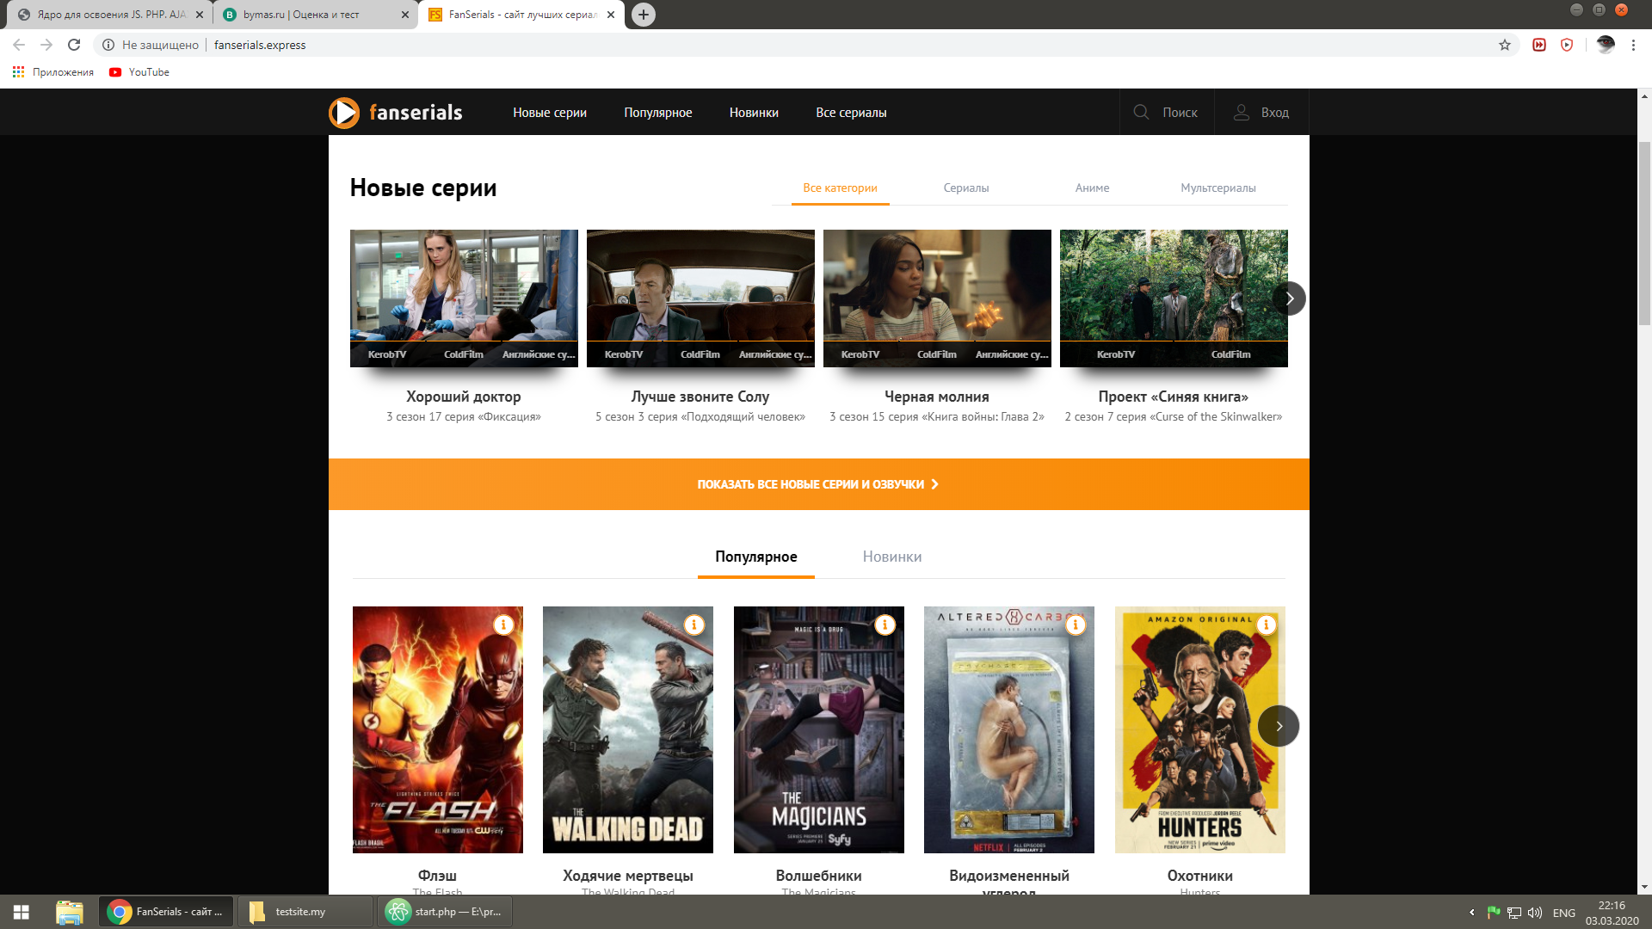1652x929 pixels.
Task: Open info icon on Flash poster
Action: pos(503,625)
